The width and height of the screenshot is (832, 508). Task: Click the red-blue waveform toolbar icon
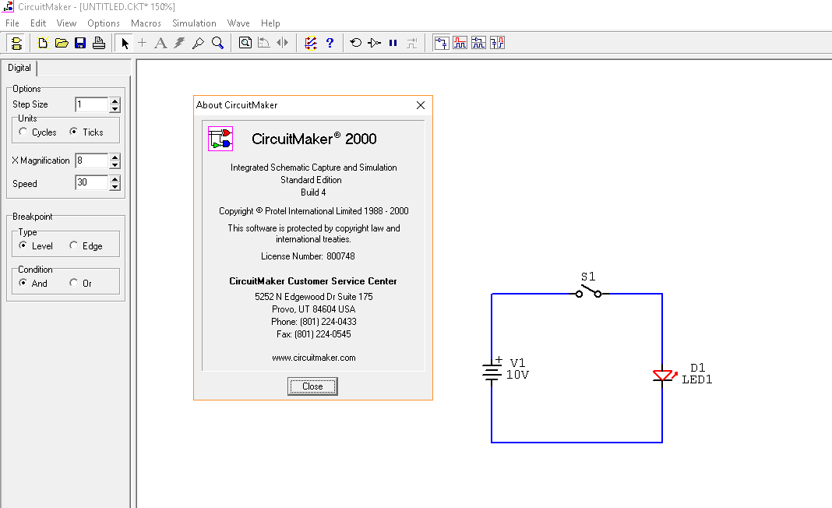pos(497,43)
